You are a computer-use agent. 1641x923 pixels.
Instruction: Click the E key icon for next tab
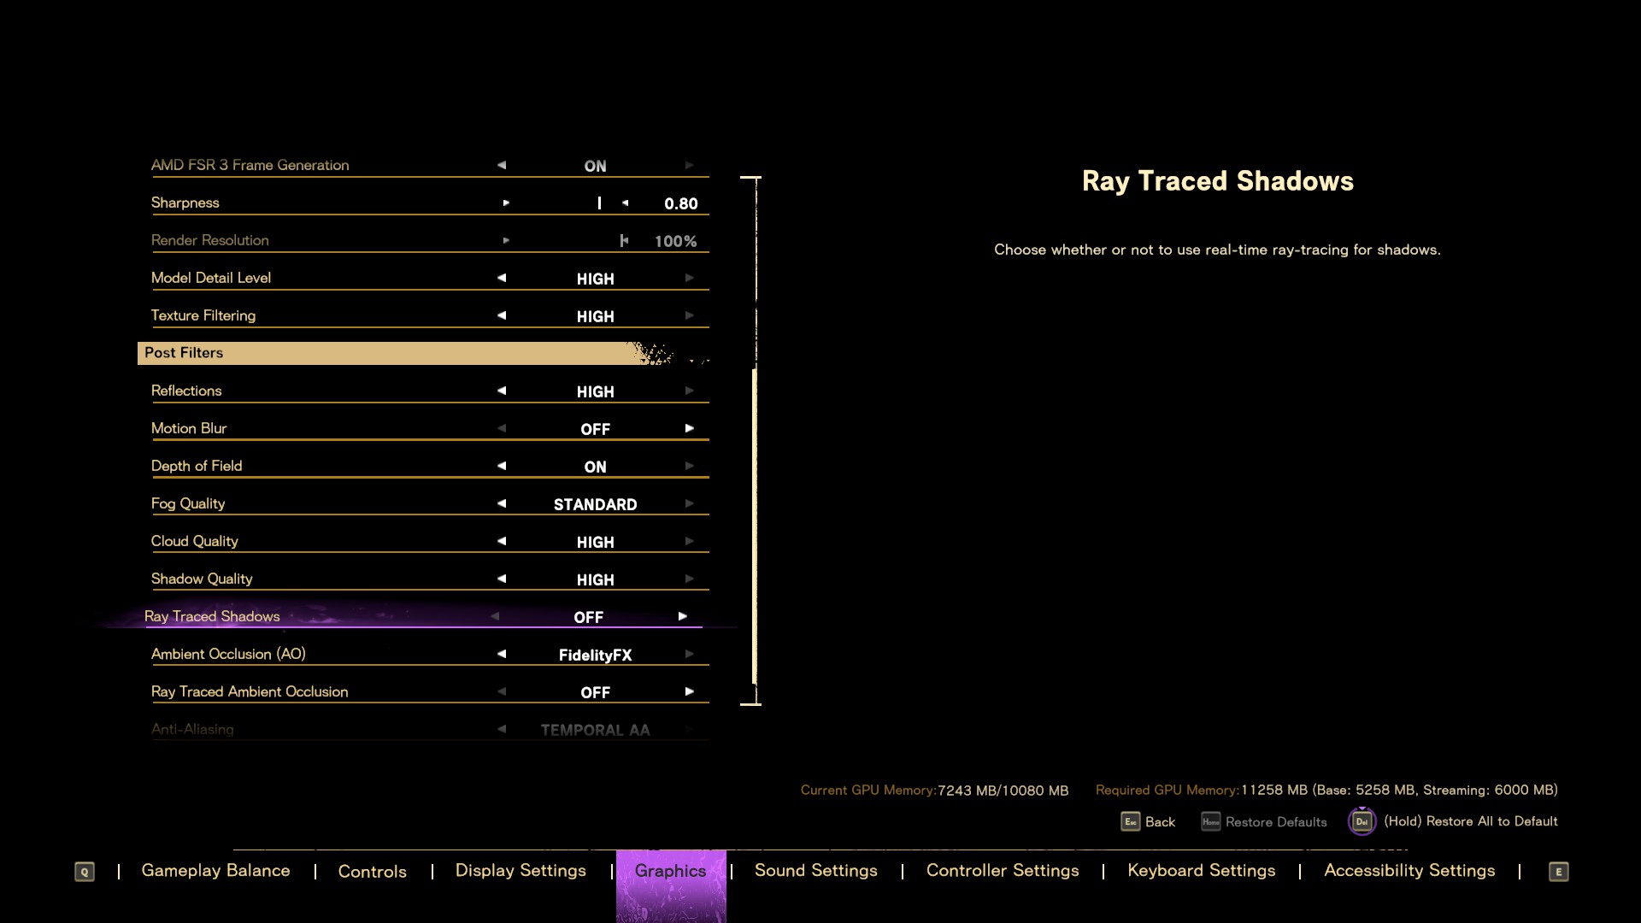tap(1558, 872)
